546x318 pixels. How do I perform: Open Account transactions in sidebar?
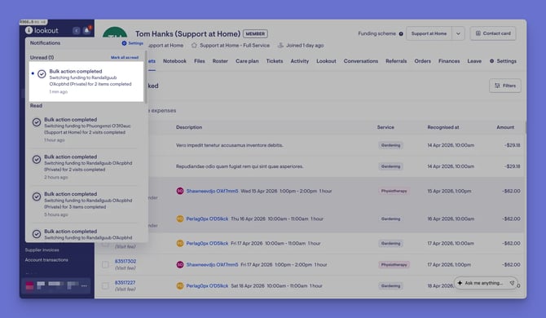click(46, 260)
